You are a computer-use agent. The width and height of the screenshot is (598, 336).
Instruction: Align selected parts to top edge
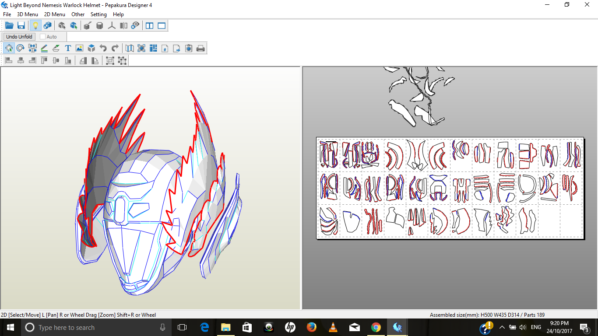coord(44,61)
